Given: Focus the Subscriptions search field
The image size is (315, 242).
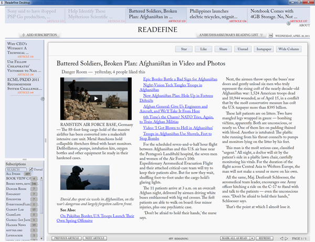Looking at the screenshot, I should click(16, 170).
